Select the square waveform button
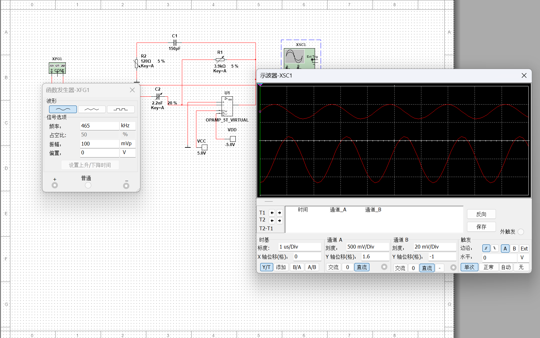Screen dimensions: 540x338 point(121,109)
